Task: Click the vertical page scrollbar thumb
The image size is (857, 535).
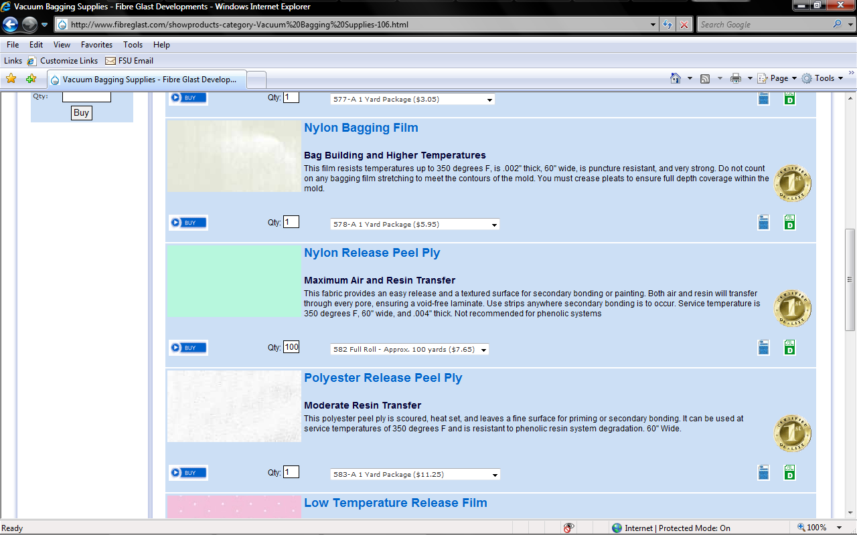Action: (x=850, y=280)
